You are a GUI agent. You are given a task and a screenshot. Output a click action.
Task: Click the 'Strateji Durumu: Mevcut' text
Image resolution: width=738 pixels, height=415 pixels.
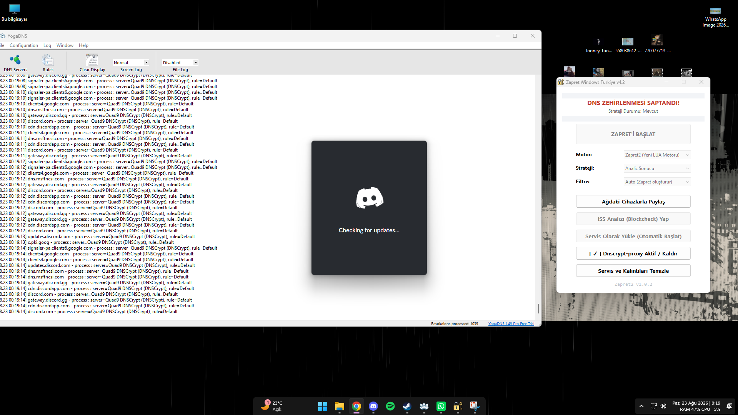click(x=633, y=111)
